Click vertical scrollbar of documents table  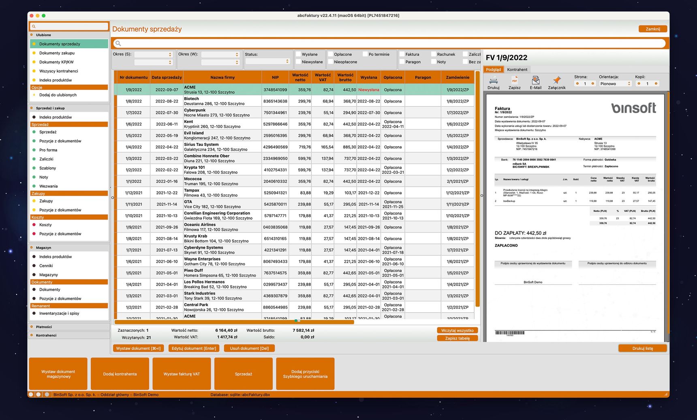(477, 189)
